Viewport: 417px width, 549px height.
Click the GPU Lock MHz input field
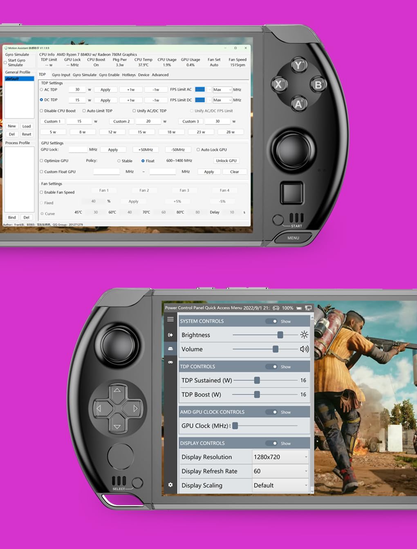point(78,150)
